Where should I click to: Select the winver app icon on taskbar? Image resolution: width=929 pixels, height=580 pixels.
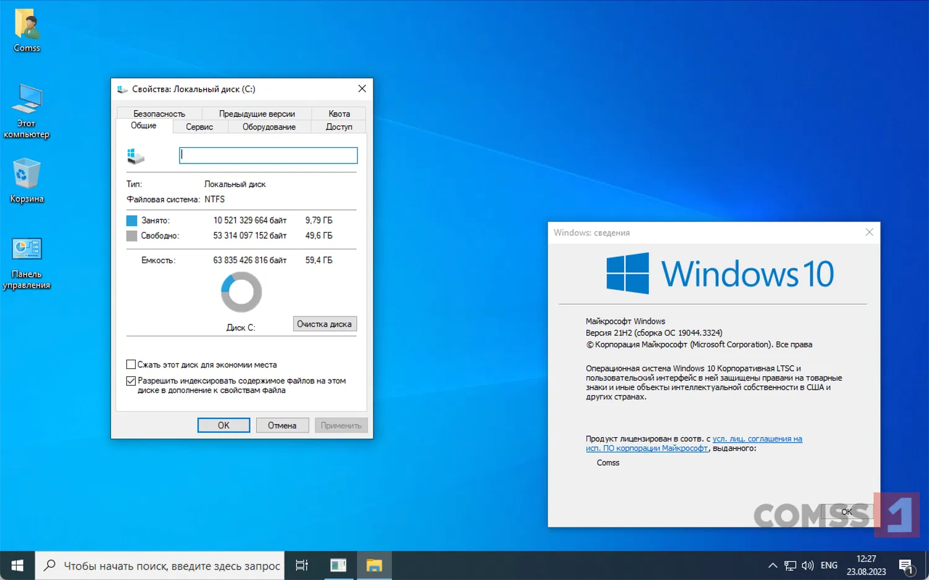pyautogui.click(x=338, y=565)
